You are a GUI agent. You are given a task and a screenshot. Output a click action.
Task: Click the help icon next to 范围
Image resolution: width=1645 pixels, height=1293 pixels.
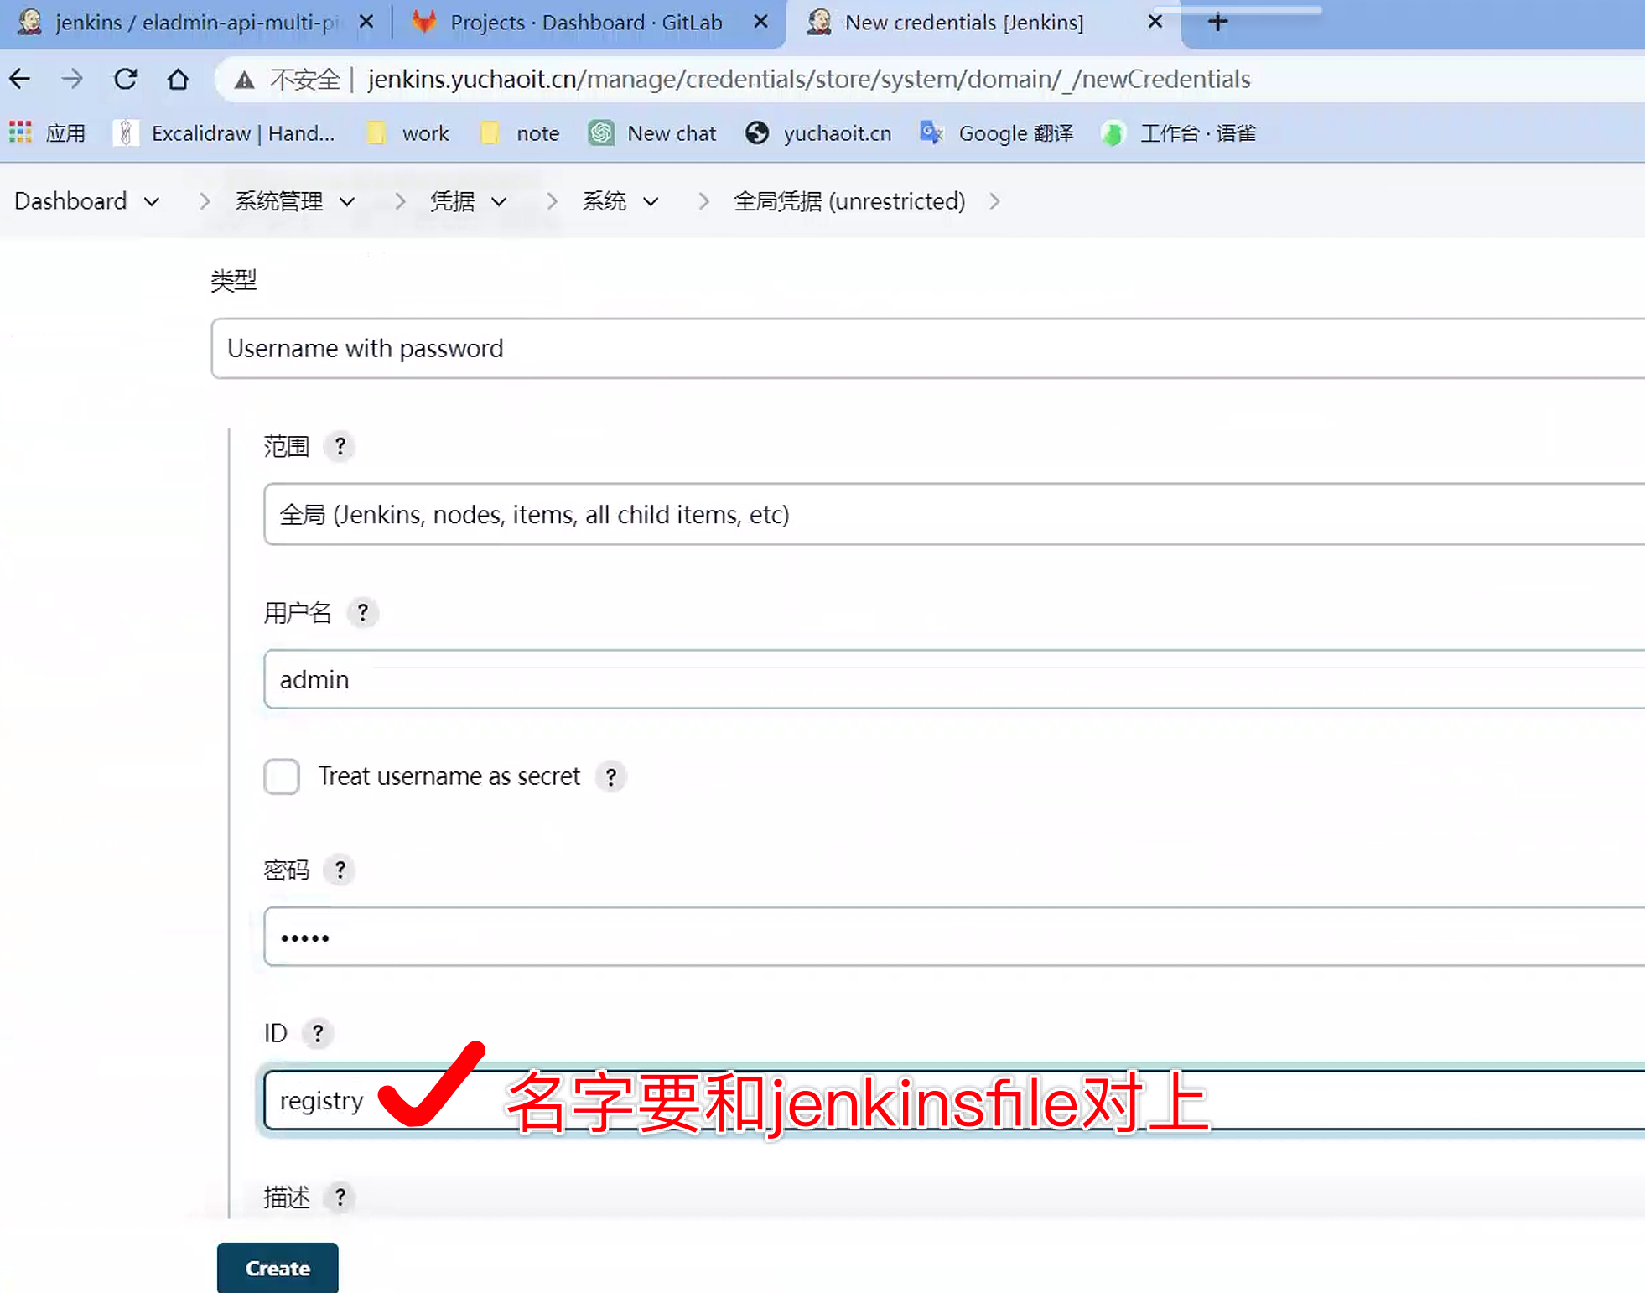click(340, 446)
